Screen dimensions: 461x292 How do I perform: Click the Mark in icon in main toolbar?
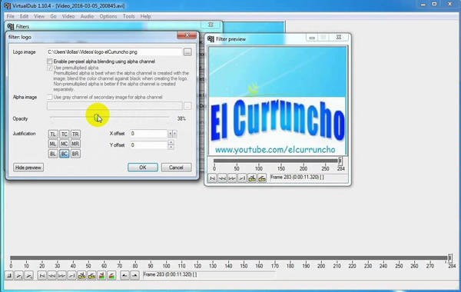tap(124, 276)
